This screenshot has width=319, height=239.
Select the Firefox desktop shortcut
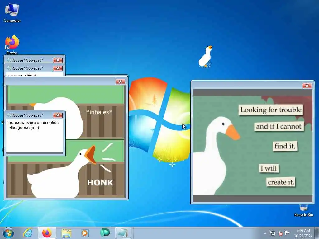(x=12, y=45)
